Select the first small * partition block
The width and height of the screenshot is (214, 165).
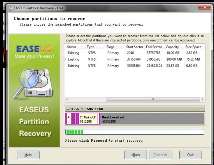(x=69, y=119)
